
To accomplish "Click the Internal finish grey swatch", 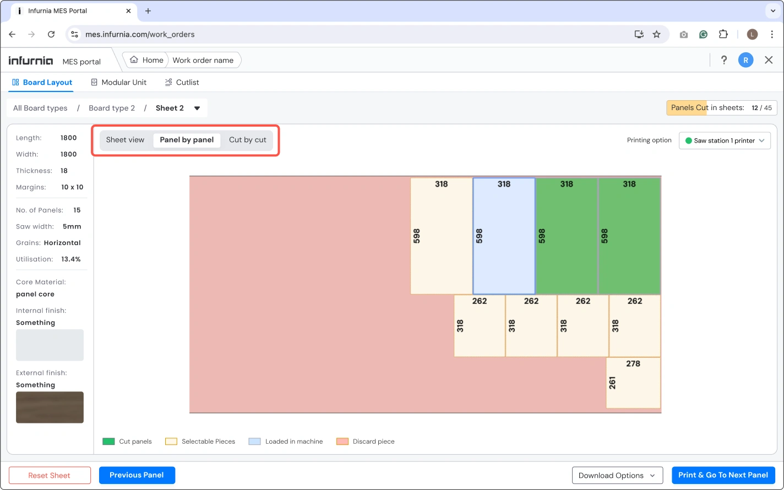I will [50, 345].
